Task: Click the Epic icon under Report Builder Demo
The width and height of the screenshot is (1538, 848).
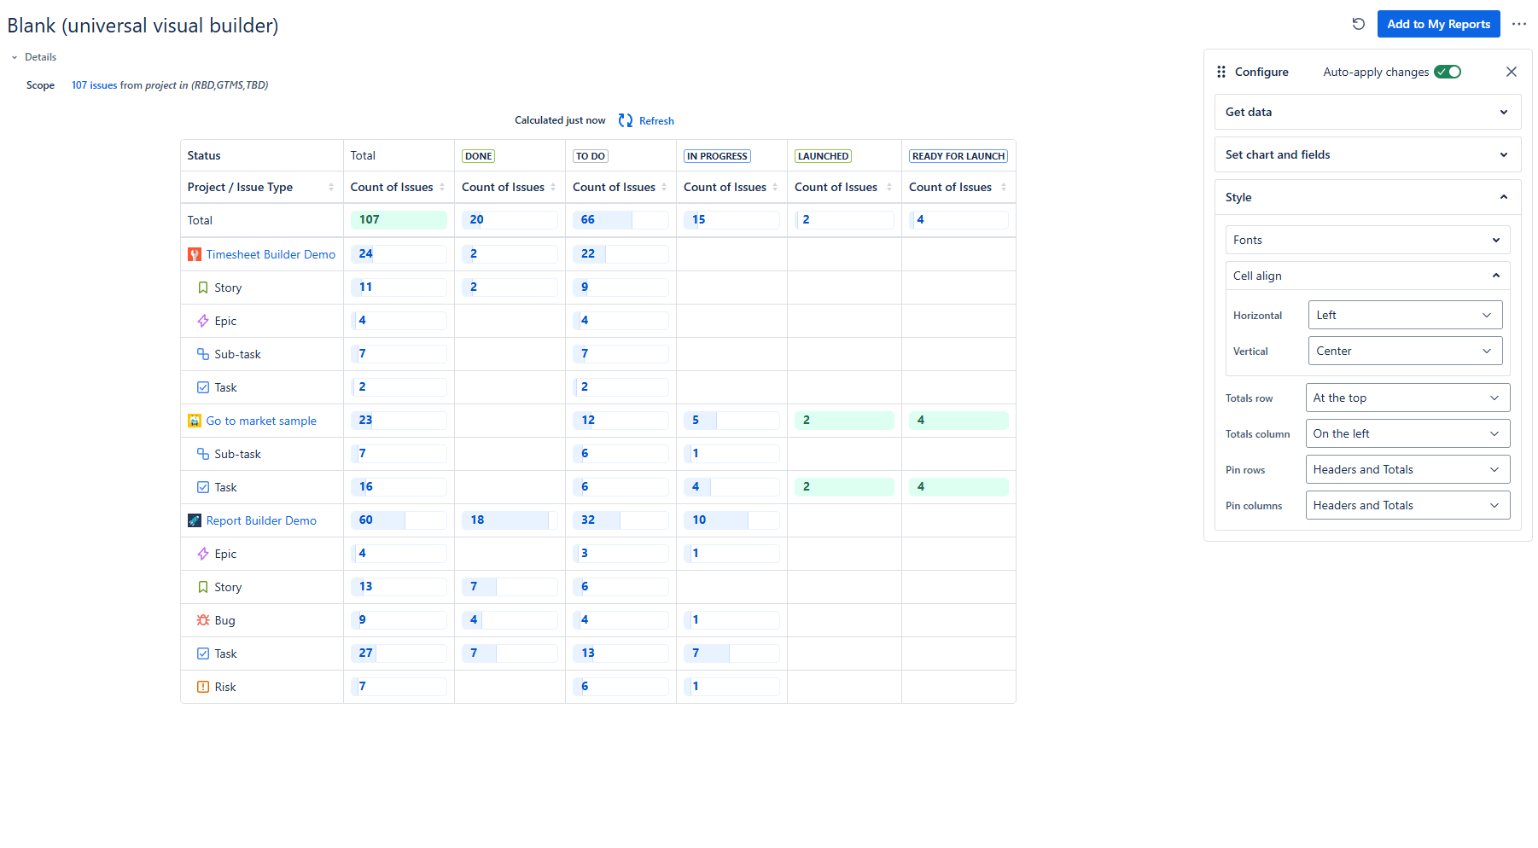Action: pos(203,554)
